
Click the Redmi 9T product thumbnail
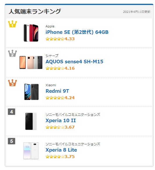tap(31, 92)
